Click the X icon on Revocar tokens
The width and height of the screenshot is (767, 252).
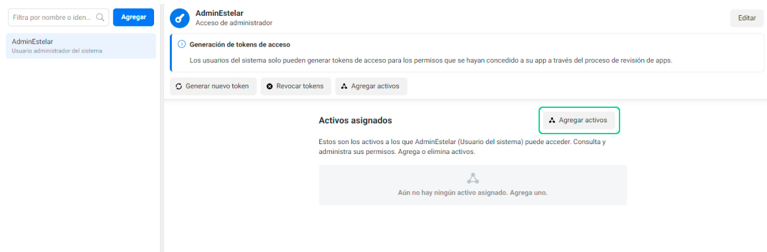coord(269,86)
